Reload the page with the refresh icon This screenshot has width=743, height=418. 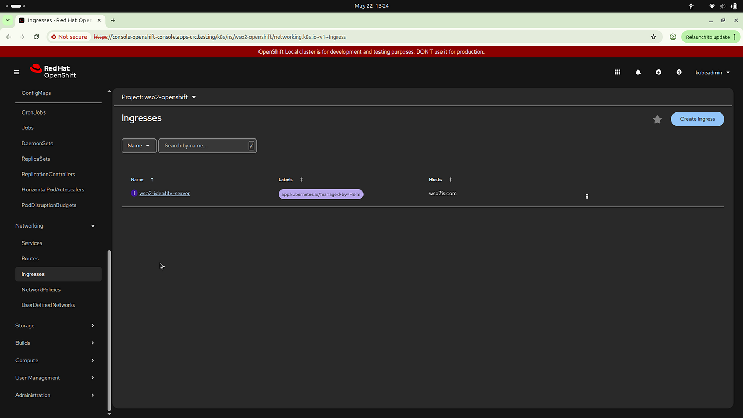[x=36, y=37]
